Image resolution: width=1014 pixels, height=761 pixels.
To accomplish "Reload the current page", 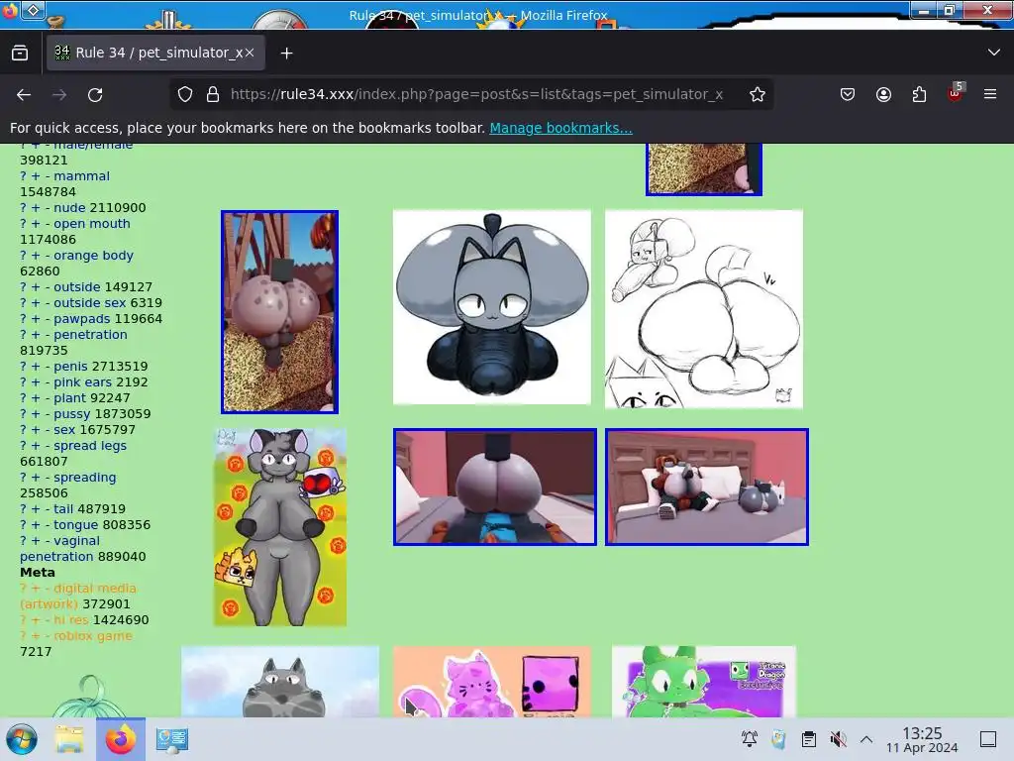I will 95,94.
